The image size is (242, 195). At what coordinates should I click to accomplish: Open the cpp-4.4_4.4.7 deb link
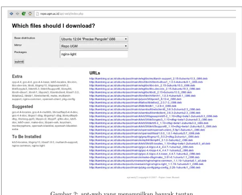141,150
